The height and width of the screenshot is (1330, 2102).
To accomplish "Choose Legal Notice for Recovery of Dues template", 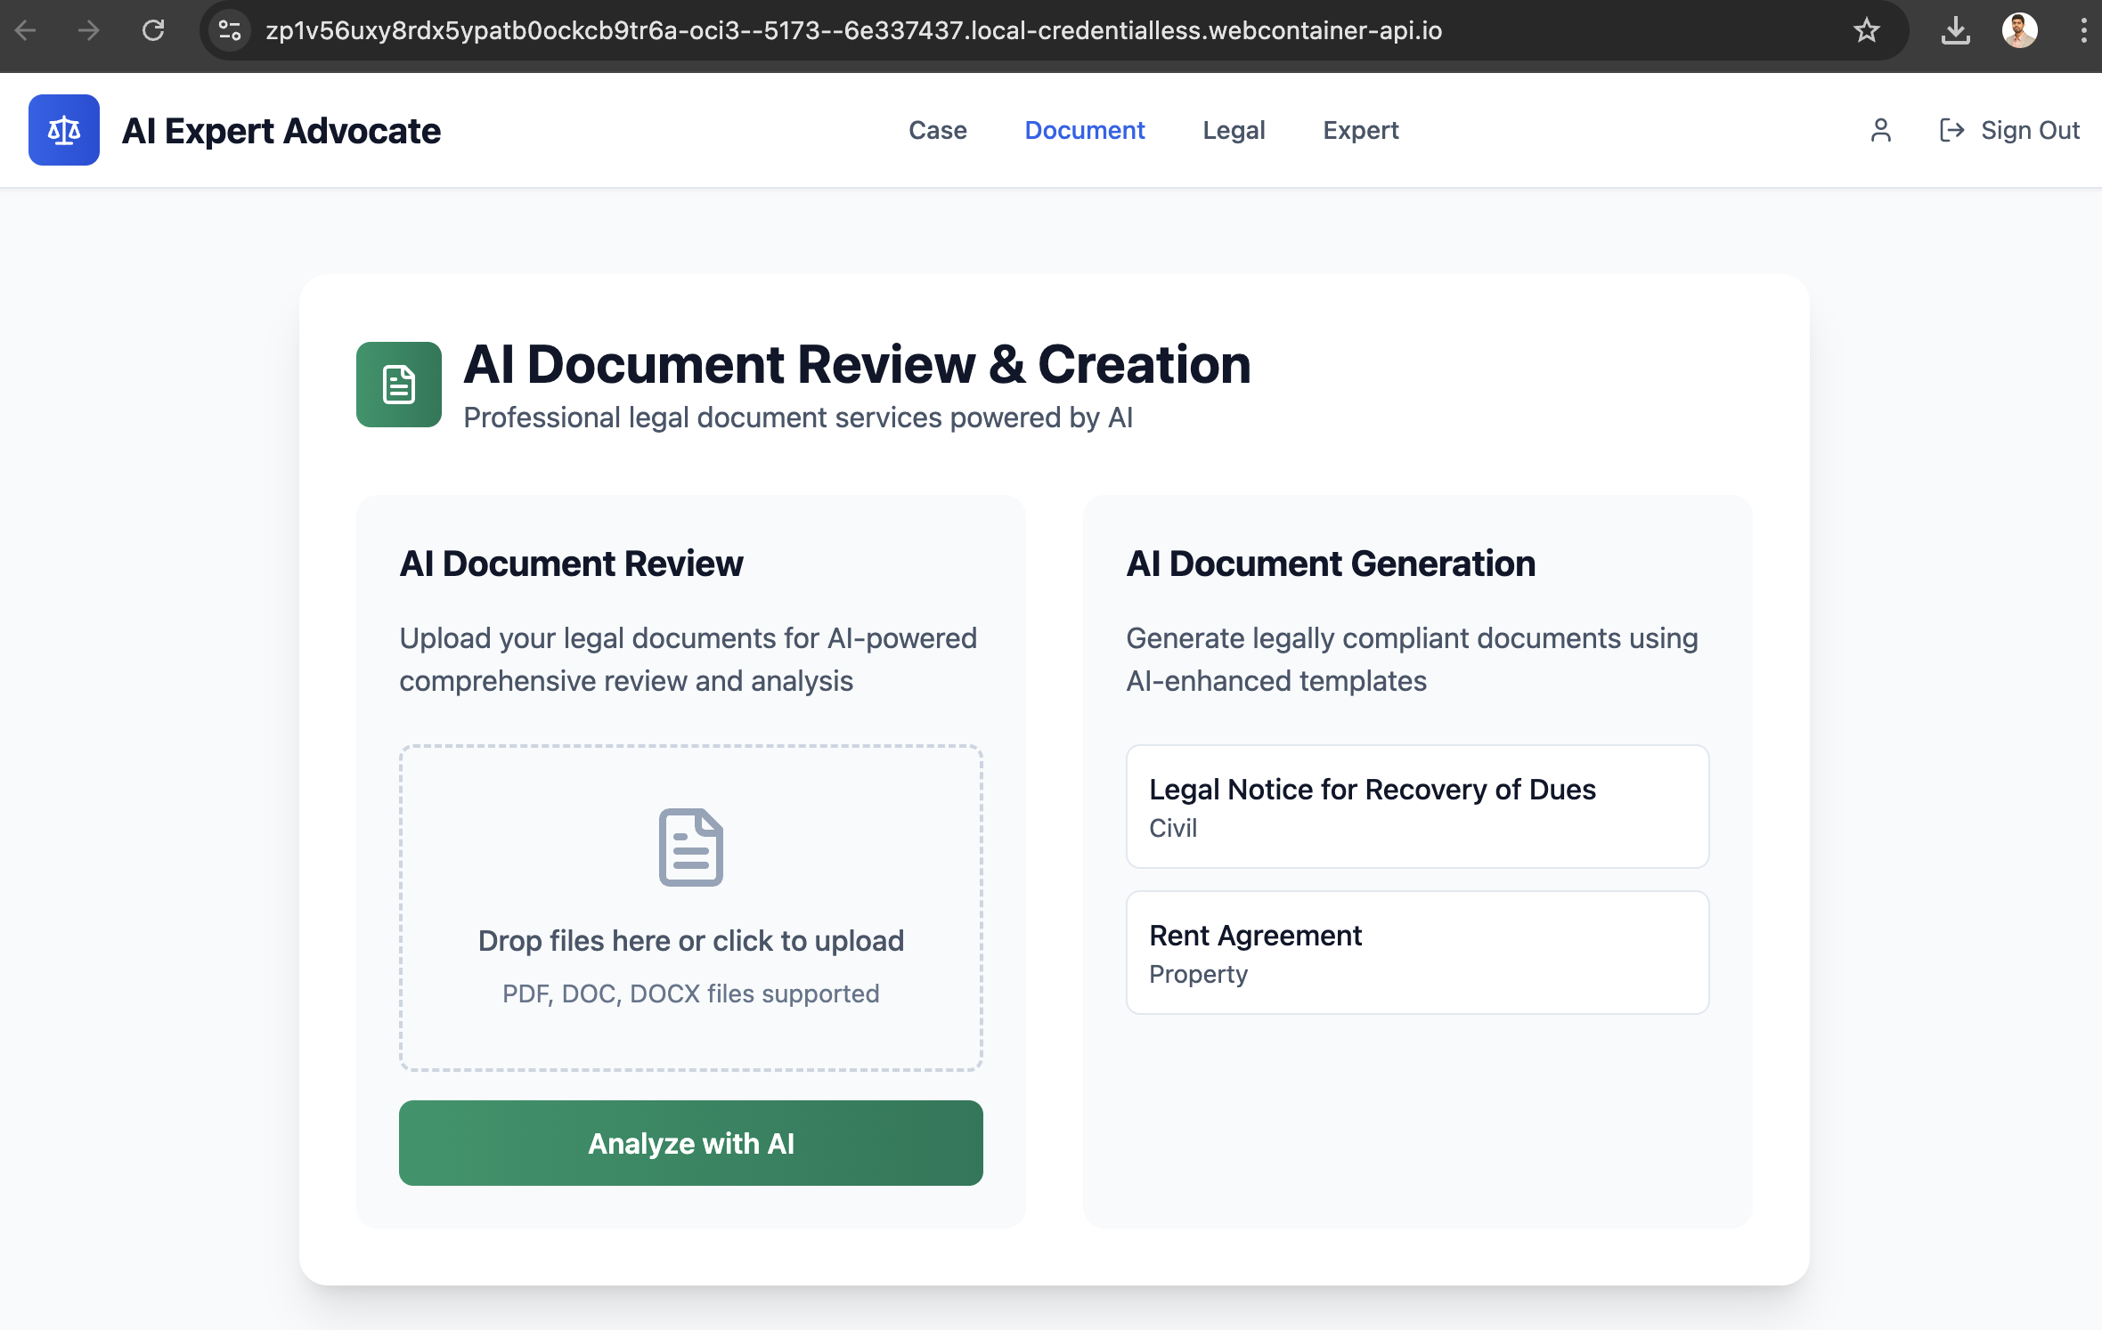I will [x=1416, y=806].
